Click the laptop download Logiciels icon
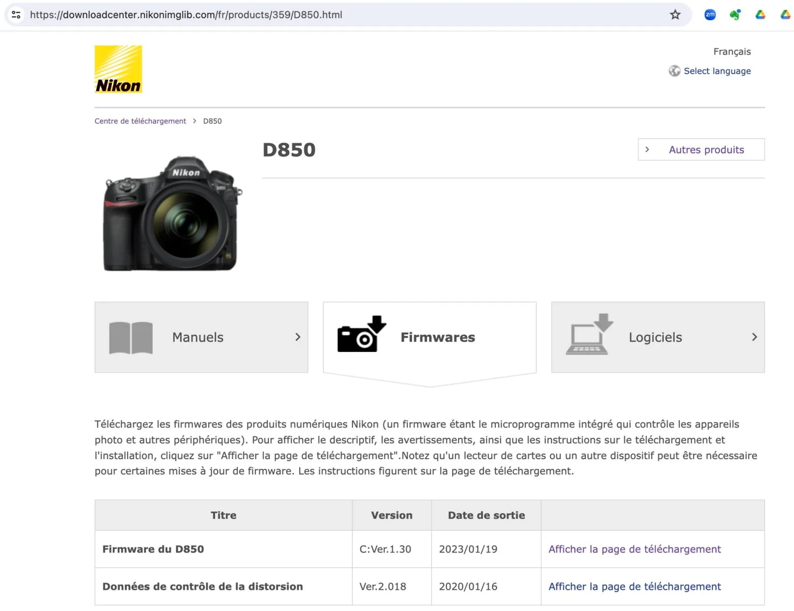This screenshot has width=794, height=611. click(x=589, y=334)
